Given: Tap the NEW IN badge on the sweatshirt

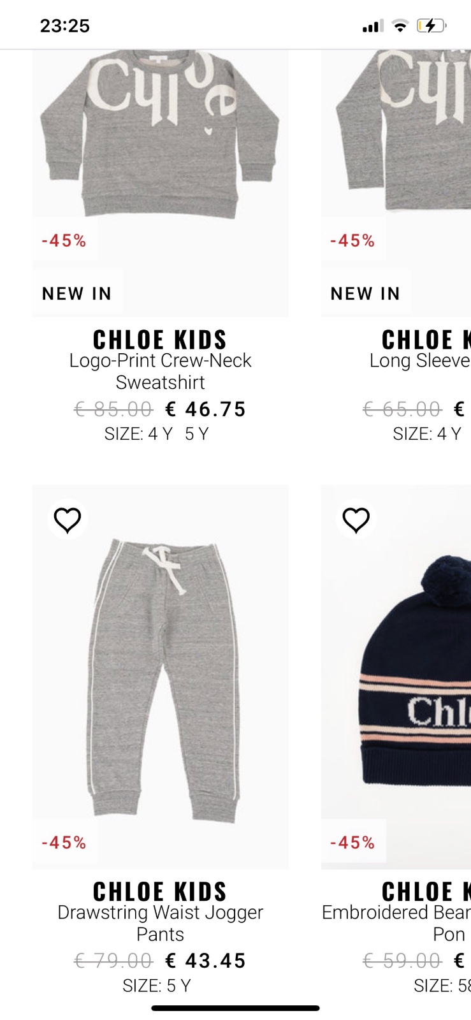Looking at the screenshot, I should click(77, 293).
